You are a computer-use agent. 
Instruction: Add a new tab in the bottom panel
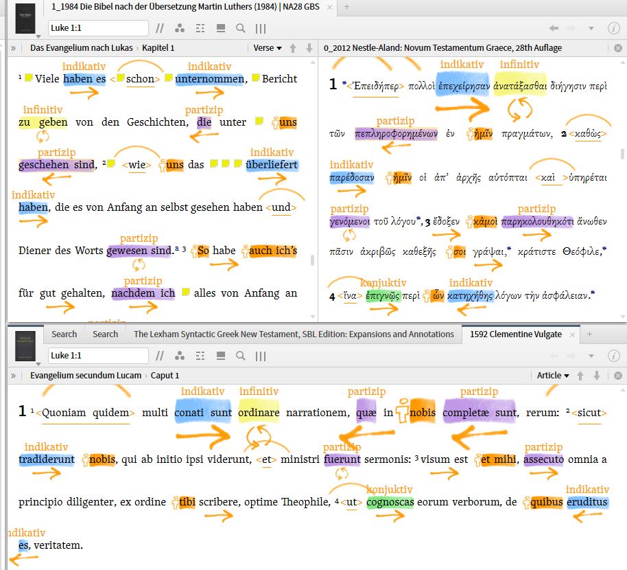pos(589,334)
